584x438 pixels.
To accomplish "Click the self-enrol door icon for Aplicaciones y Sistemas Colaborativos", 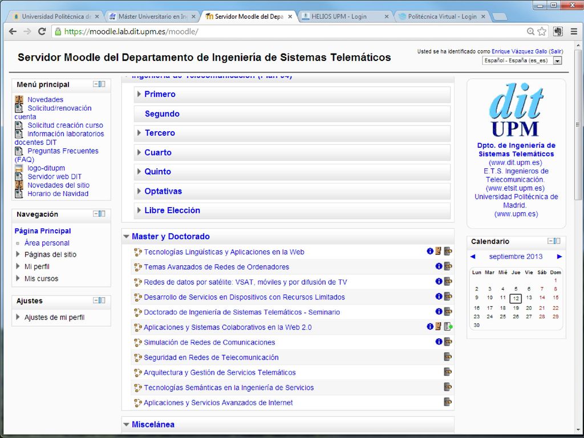I will 448,327.
